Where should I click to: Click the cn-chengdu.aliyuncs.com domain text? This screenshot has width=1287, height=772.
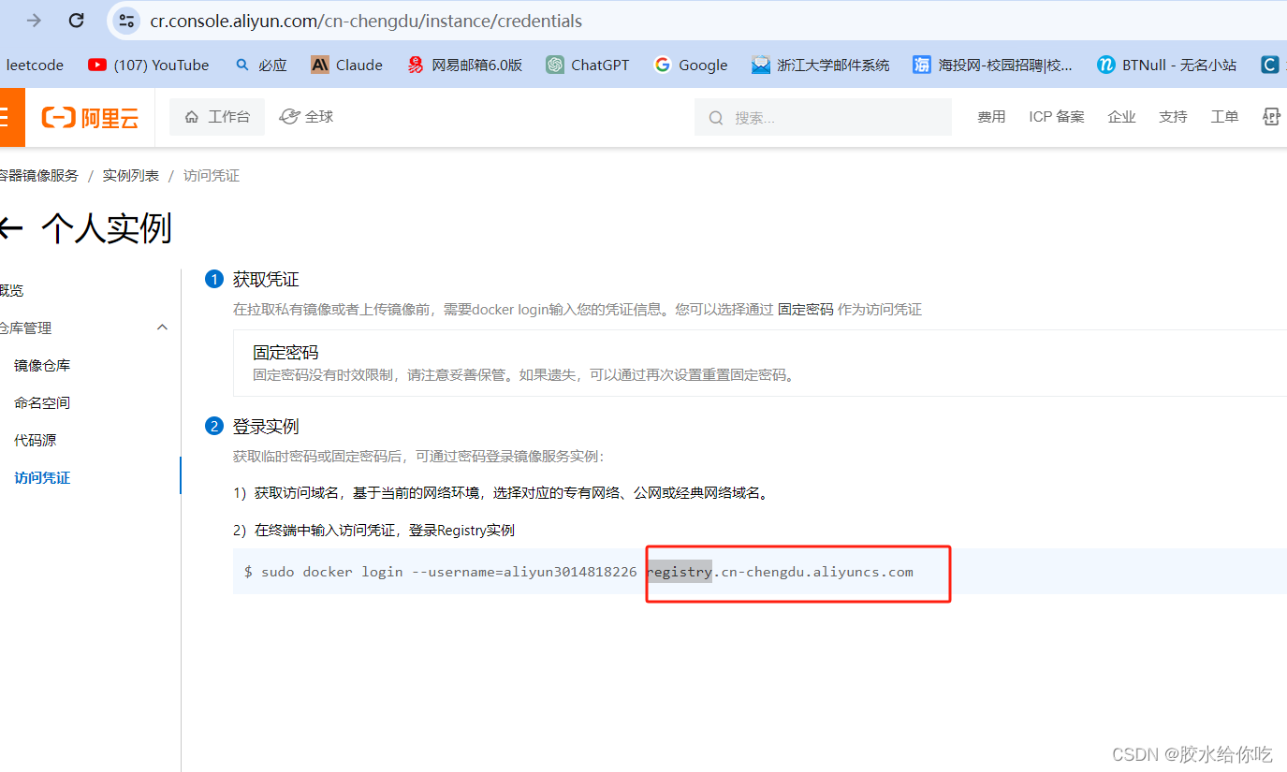coord(817,572)
